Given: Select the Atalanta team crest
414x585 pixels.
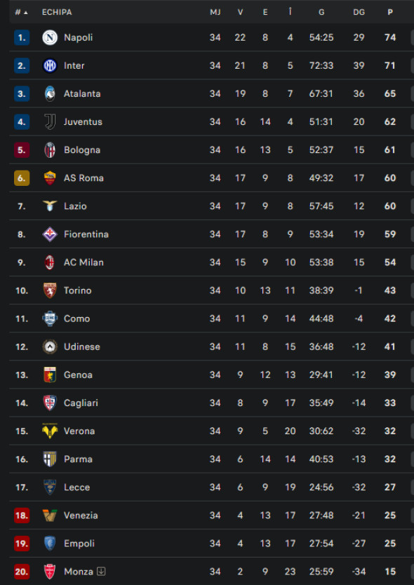Looking at the screenshot, I should click(50, 94).
